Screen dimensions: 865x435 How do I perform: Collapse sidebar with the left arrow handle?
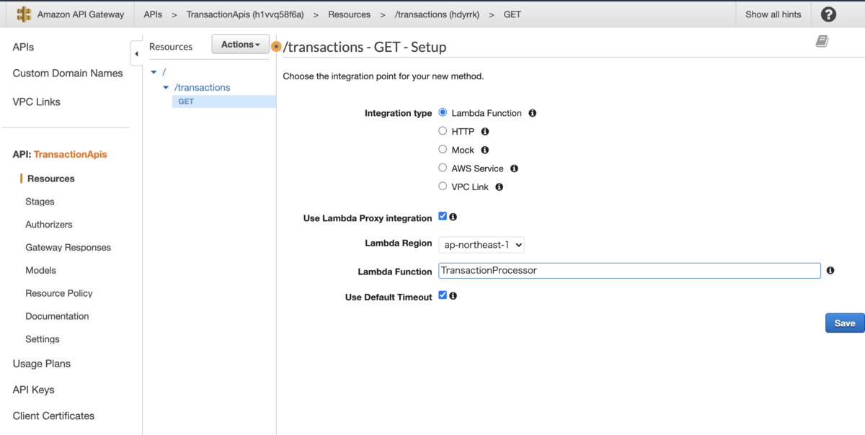(136, 53)
